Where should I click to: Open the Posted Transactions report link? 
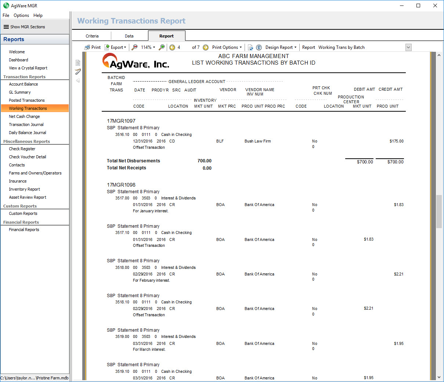coord(27,100)
